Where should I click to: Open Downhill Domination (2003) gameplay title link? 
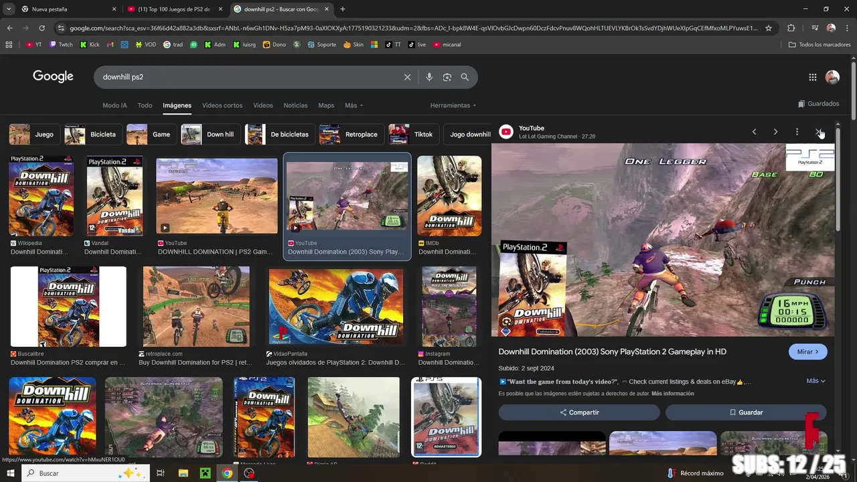click(612, 351)
